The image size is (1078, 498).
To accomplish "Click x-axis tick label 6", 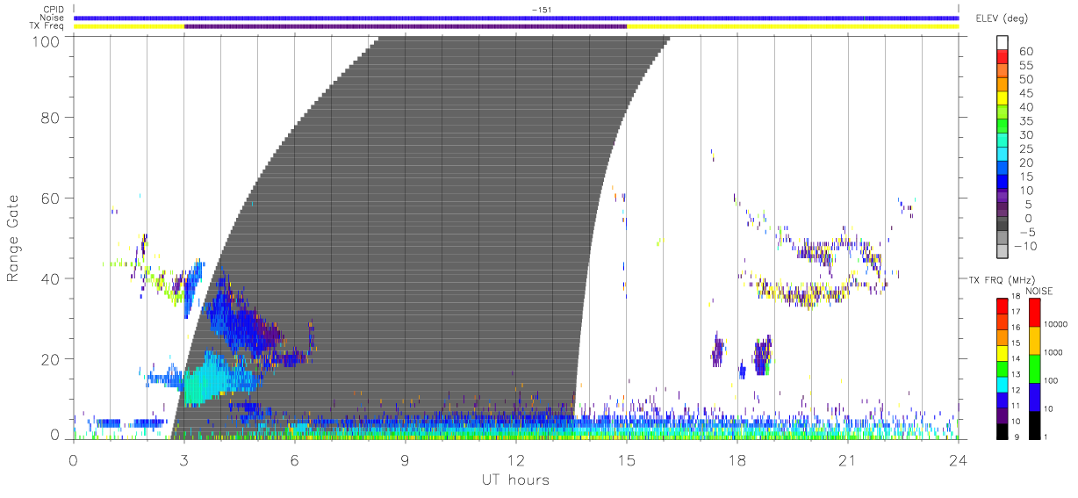I will tap(295, 460).
